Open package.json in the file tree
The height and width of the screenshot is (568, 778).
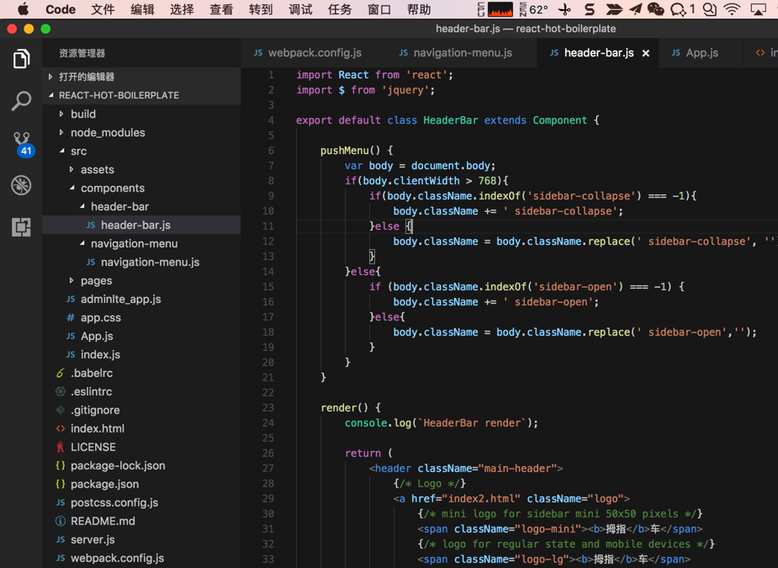104,484
